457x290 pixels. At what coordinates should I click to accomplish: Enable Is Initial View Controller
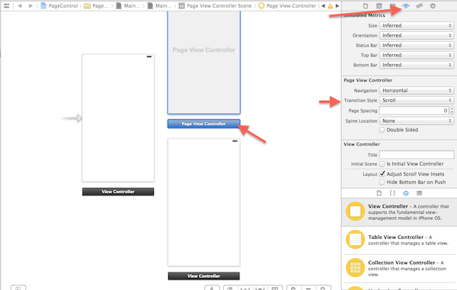click(382, 164)
